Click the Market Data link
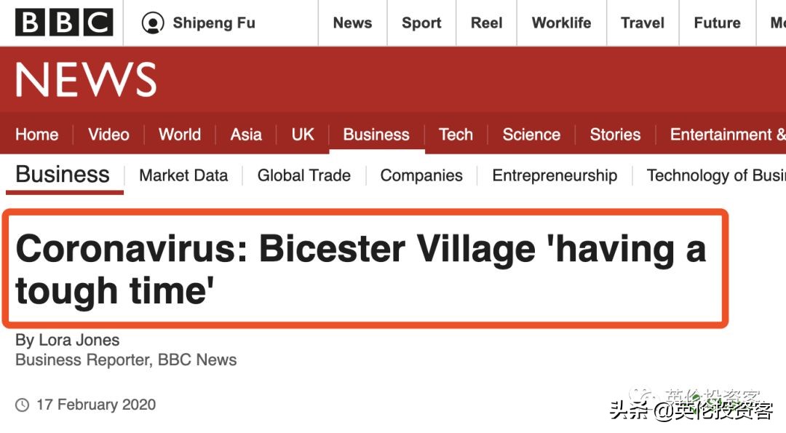Viewport: 786px width, 433px height. pyautogui.click(x=183, y=175)
